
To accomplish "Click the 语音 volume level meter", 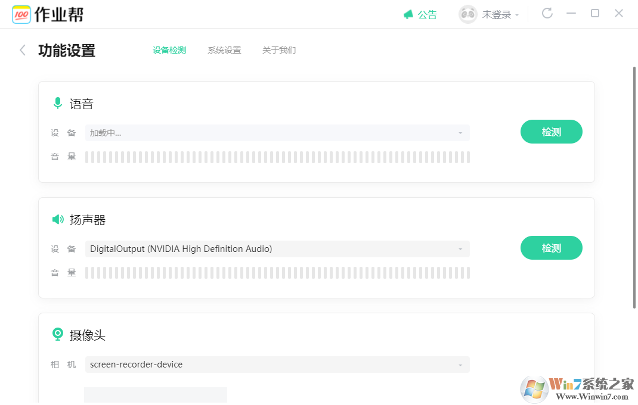I will 277,157.
